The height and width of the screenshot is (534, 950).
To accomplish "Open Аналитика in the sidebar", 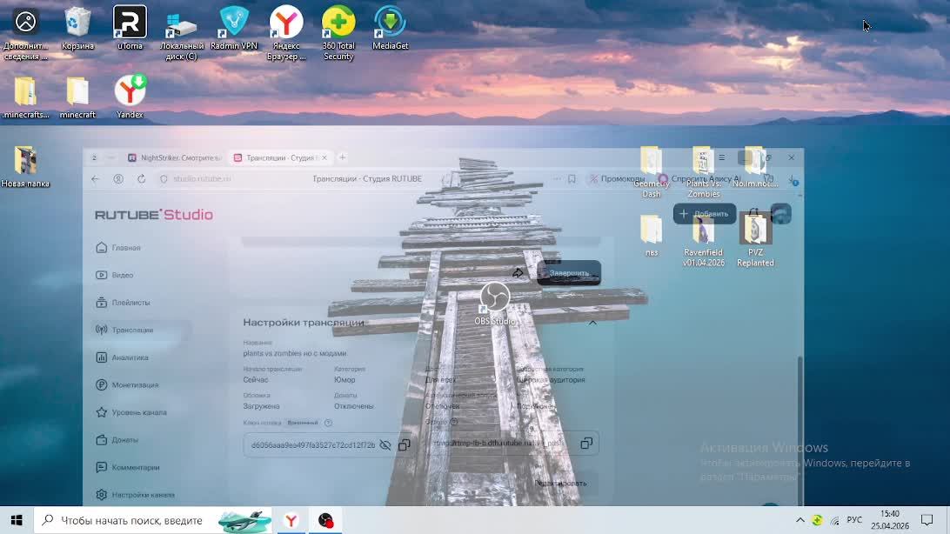I will pyautogui.click(x=123, y=357).
